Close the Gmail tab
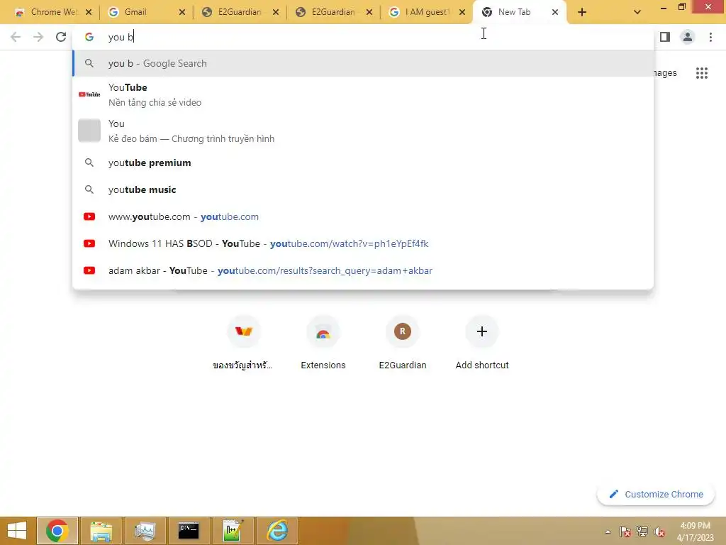This screenshot has height=545, width=726. [182, 12]
